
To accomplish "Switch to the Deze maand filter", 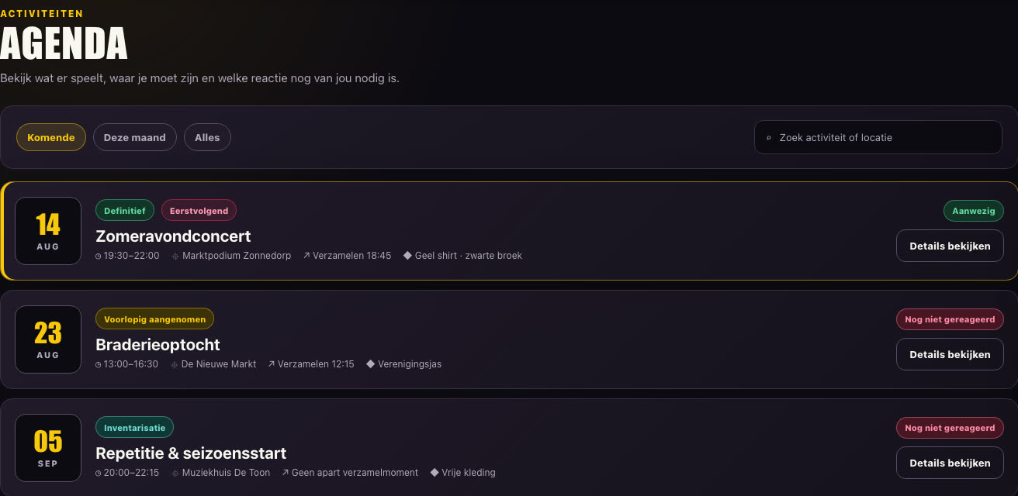I will (135, 137).
